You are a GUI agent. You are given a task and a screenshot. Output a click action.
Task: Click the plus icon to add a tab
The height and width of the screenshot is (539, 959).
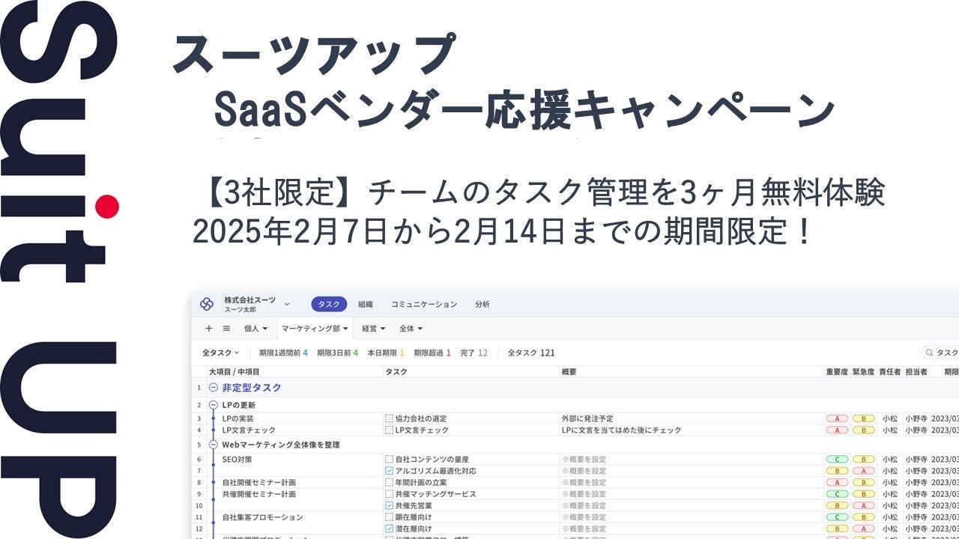[x=209, y=328]
